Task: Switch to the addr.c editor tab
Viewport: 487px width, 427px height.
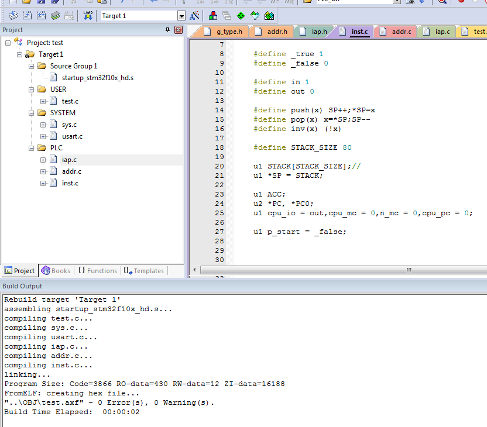Action: tap(396, 32)
